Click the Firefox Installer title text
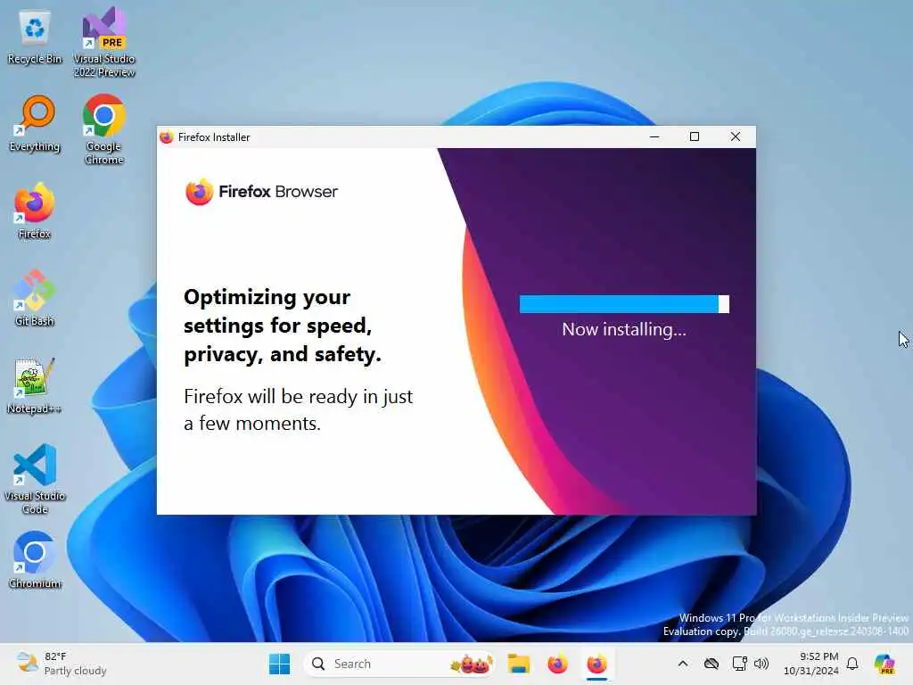Image resolution: width=913 pixels, height=685 pixels. pyautogui.click(x=214, y=137)
